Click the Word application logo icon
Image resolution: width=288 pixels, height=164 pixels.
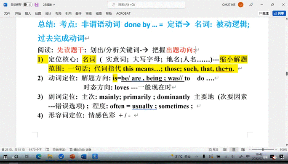[5, 5]
